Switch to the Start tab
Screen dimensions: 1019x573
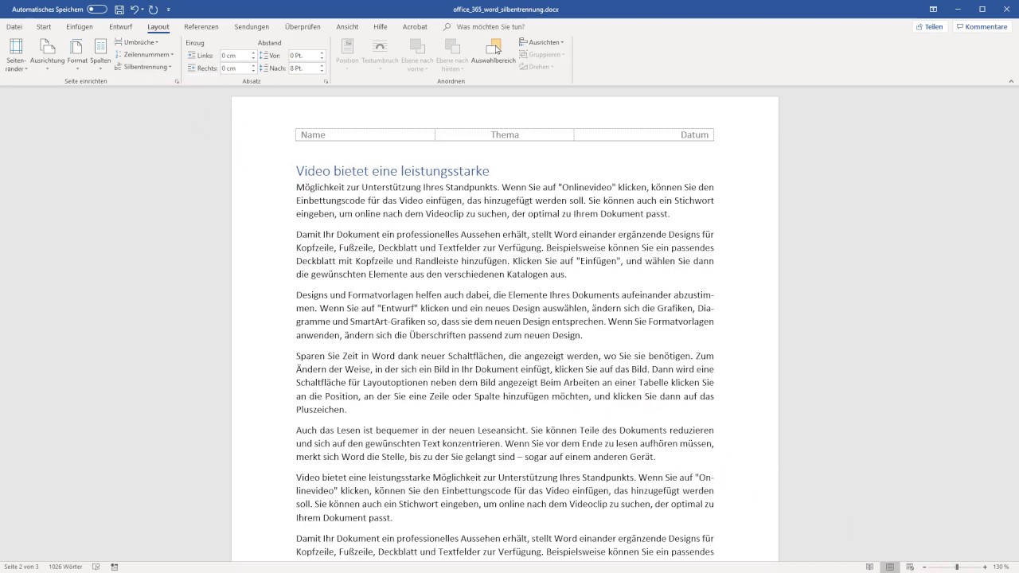[x=44, y=27]
